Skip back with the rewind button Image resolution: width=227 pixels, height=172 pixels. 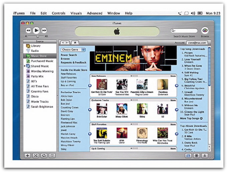[28, 30]
